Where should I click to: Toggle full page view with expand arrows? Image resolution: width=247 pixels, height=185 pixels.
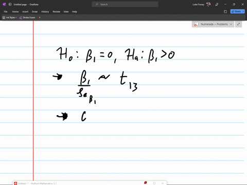(x=238, y=24)
